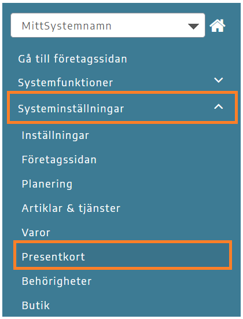Viewport: 243px width, 319px height.
Task: Choose Planering in the settings list
Action: (47, 184)
